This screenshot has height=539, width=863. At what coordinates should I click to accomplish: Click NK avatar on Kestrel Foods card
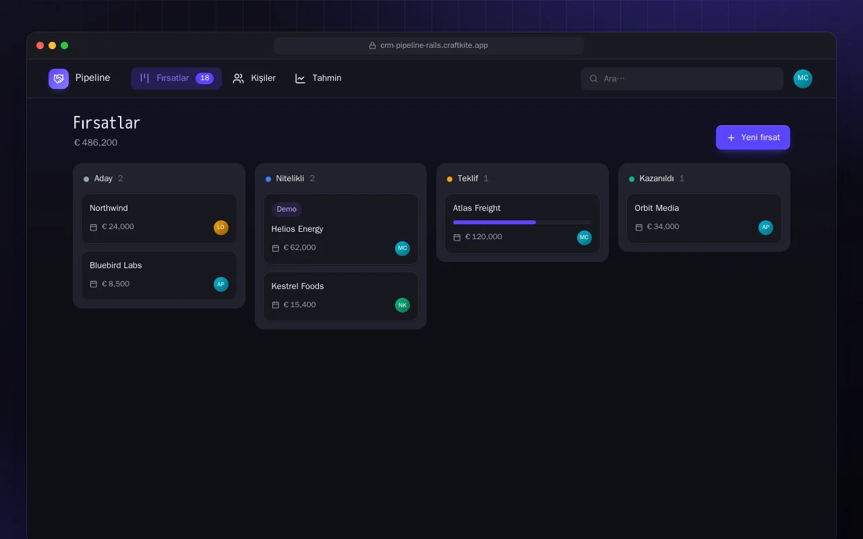click(x=403, y=305)
